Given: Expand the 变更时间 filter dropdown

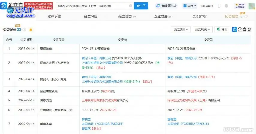Looking at the screenshot, I should pos(202,30).
